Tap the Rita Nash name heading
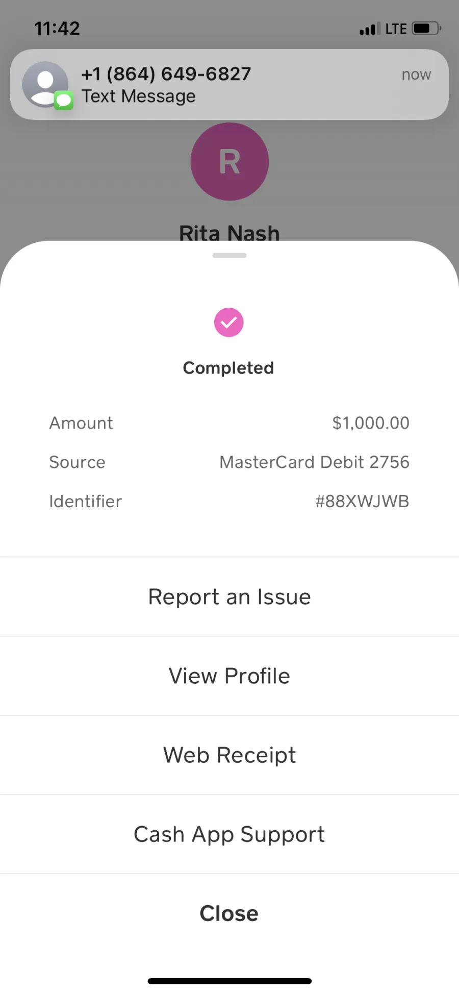 coord(229,233)
